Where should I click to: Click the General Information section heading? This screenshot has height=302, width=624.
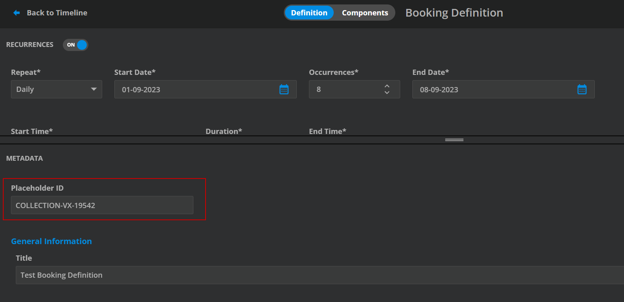coord(51,241)
